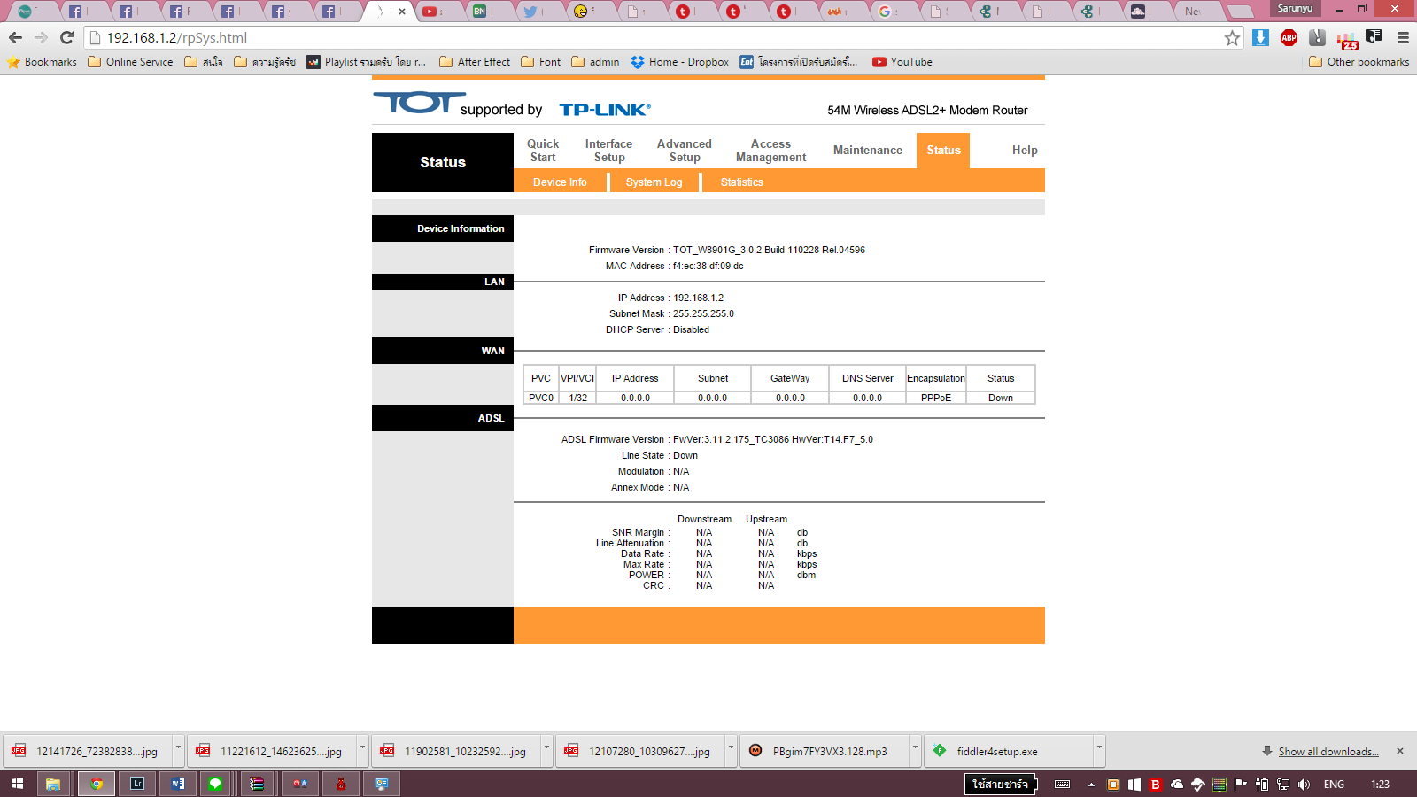Click Show all downloads link
This screenshot has width=1417, height=797.
(x=1328, y=752)
